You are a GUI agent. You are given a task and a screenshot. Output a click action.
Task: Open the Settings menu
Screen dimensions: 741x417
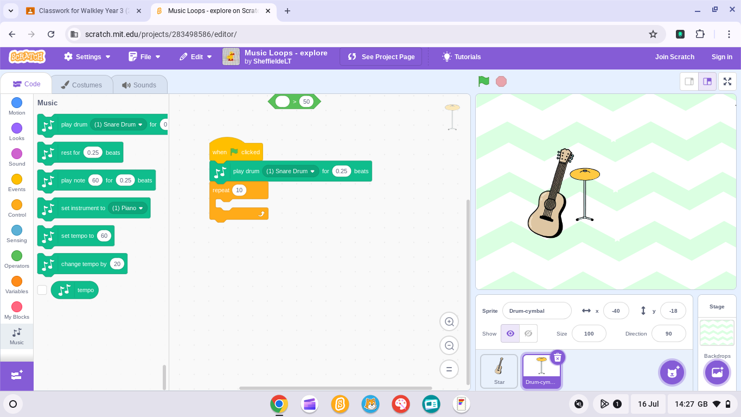(x=87, y=56)
